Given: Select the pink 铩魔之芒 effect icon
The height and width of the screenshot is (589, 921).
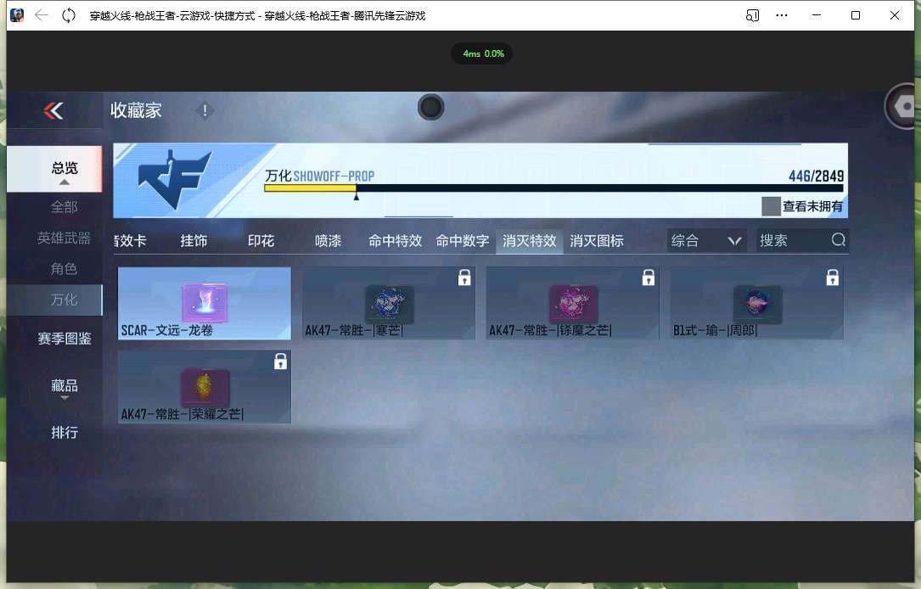Looking at the screenshot, I should tap(573, 304).
